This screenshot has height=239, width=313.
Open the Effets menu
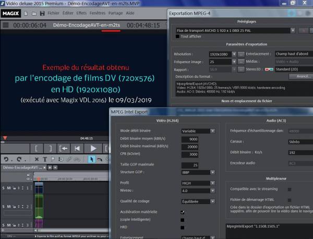(81, 13)
